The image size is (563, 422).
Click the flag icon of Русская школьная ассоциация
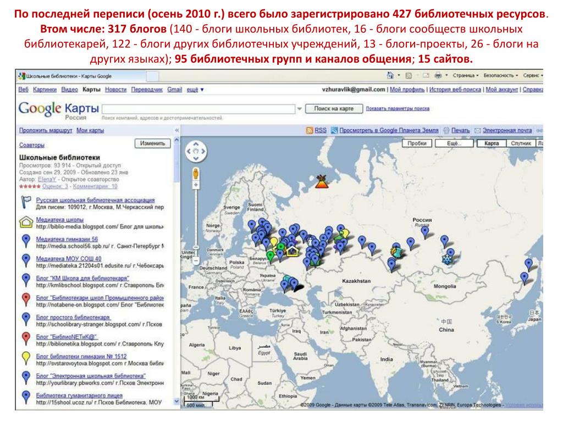coord(26,202)
